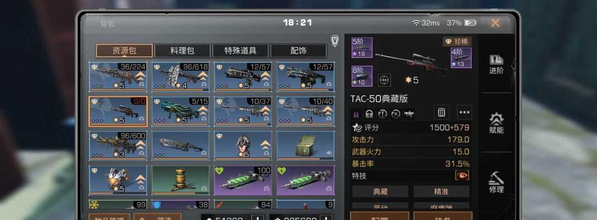597x220 pixels.
Task: Open the 修理 repair panel
Action: click(496, 183)
